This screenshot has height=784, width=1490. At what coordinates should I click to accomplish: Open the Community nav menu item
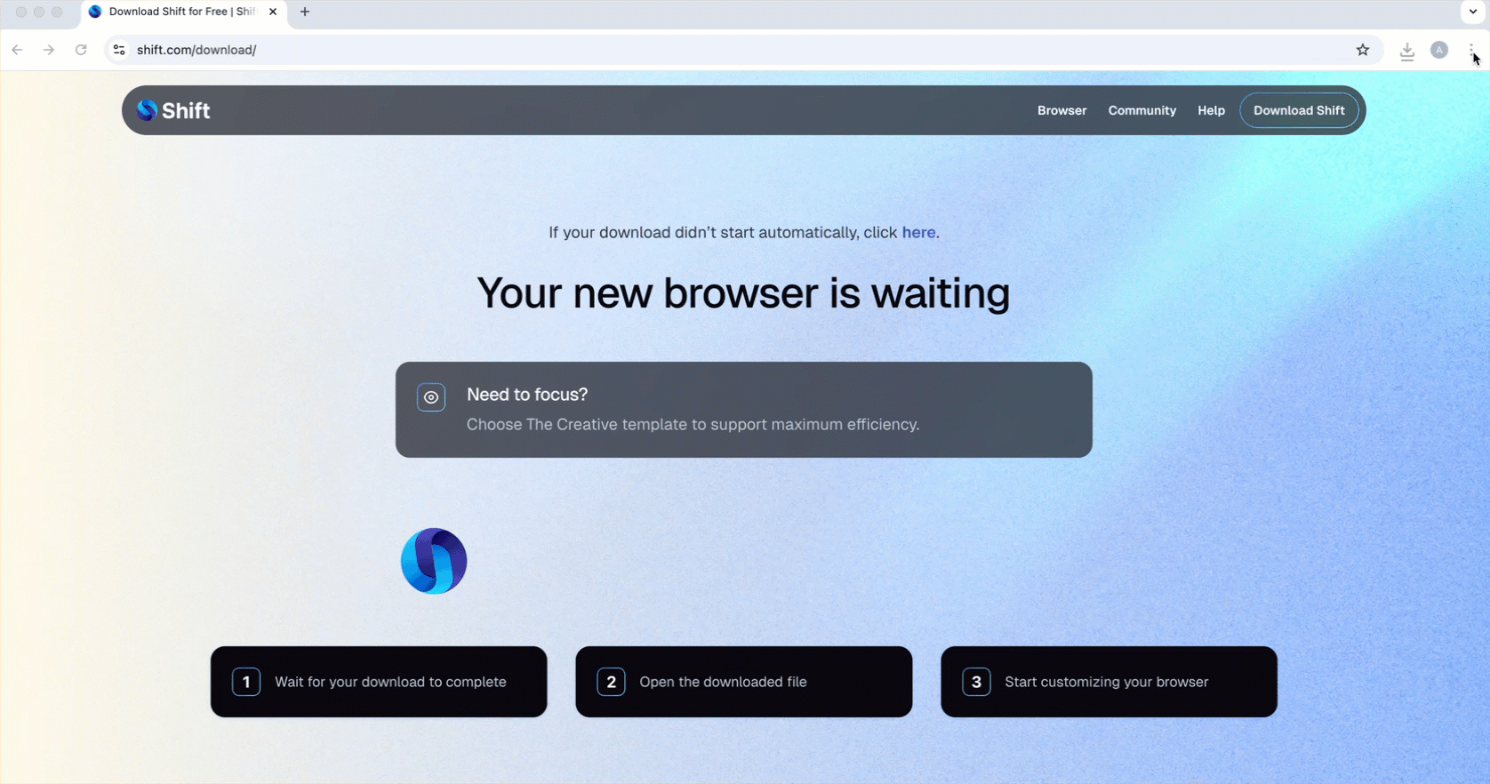pyautogui.click(x=1142, y=110)
